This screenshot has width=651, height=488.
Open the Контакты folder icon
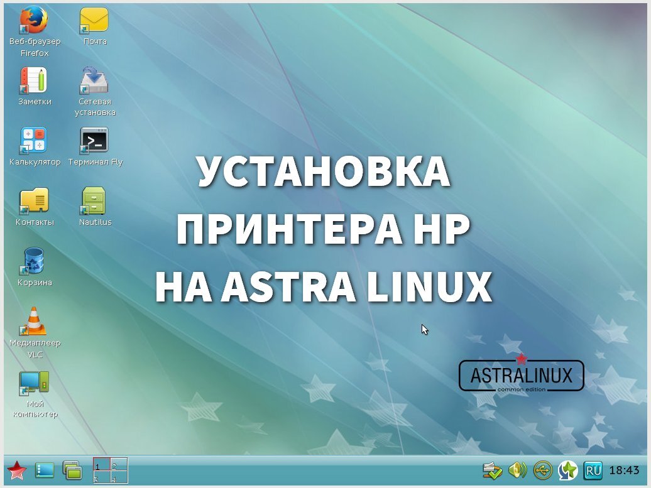[34, 201]
